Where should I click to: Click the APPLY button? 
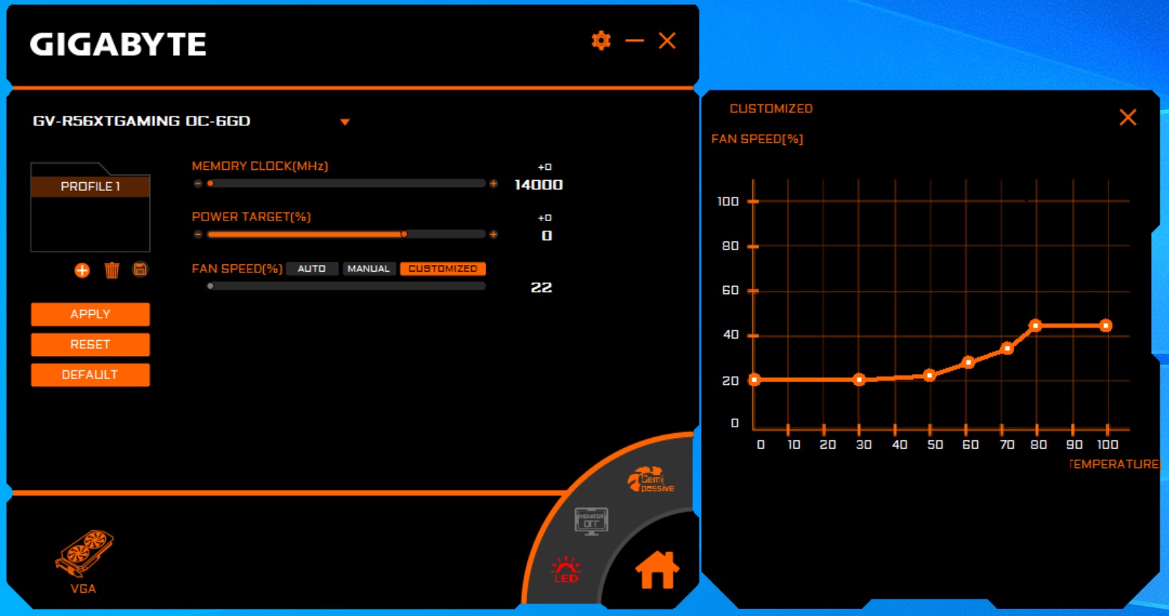tap(90, 314)
